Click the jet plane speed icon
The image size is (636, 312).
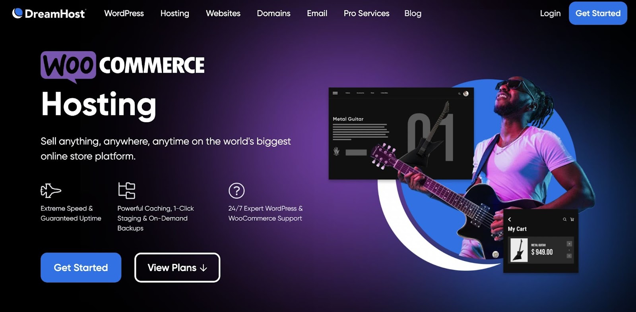click(51, 191)
